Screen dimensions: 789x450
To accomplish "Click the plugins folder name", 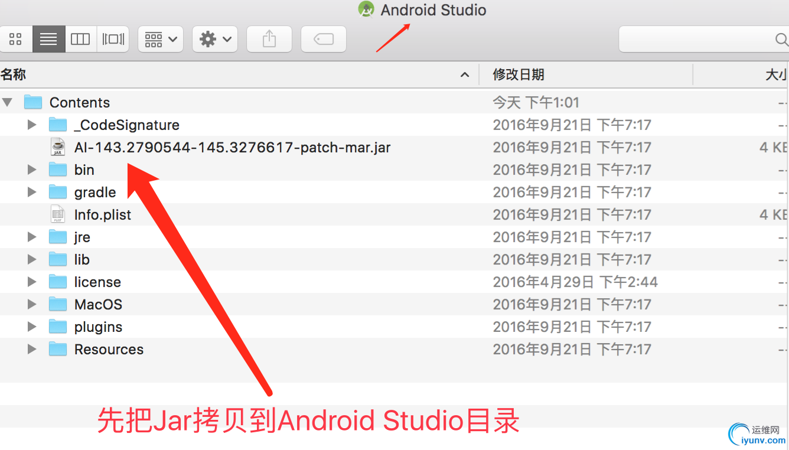I will click(x=98, y=327).
